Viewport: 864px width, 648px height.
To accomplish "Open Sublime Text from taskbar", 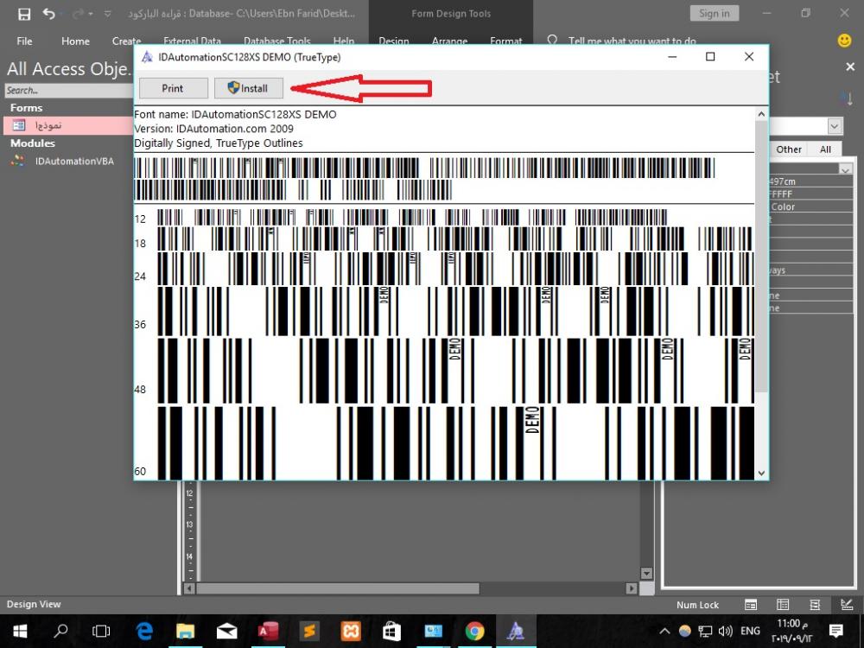I will pos(309,631).
